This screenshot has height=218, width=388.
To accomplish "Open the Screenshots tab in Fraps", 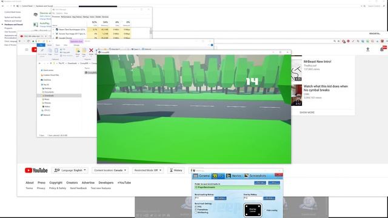I will click(x=255, y=176).
